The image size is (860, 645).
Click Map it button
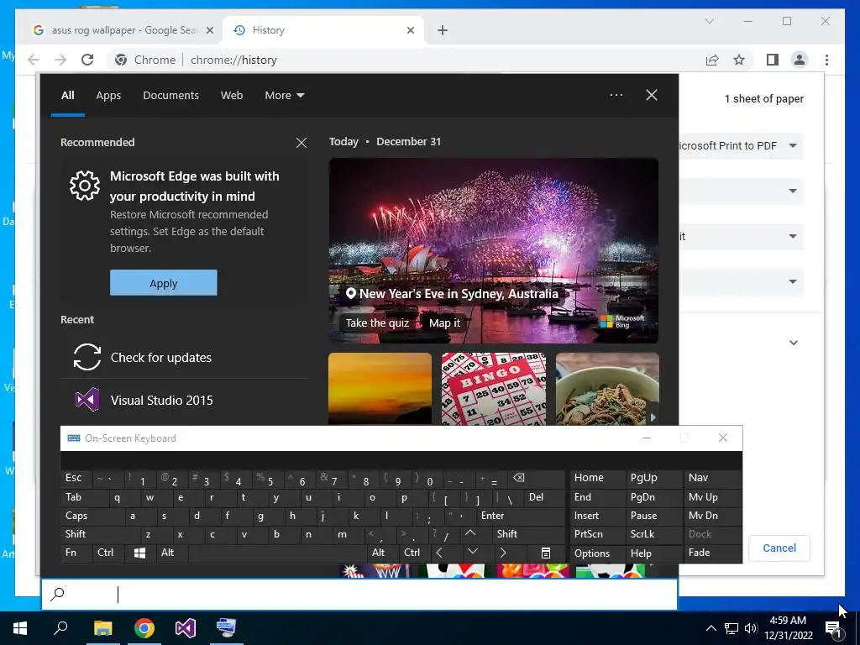point(444,323)
